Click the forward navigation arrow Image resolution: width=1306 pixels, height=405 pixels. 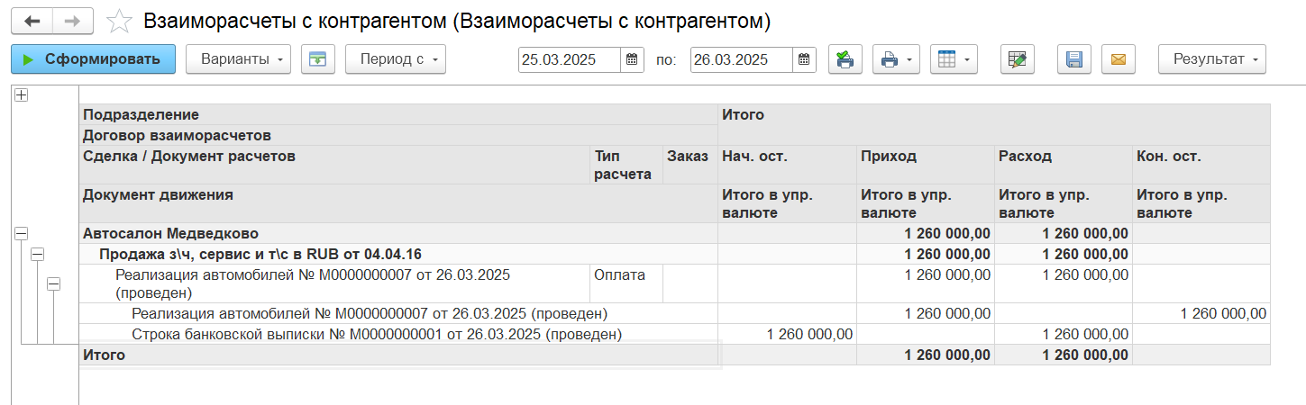73,21
